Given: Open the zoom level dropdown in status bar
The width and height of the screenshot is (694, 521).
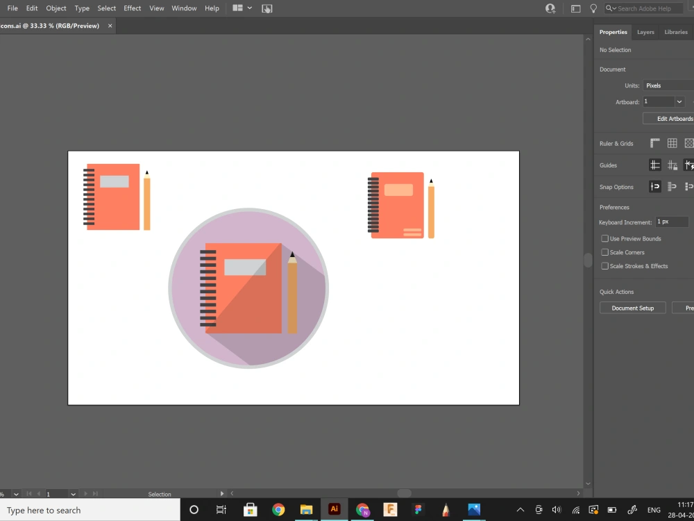Looking at the screenshot, I should 16,494.
